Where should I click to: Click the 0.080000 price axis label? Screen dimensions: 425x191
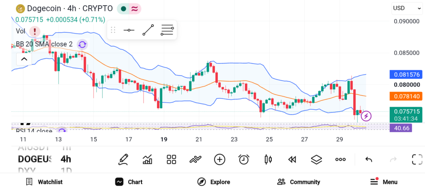(x=407, y=85)
